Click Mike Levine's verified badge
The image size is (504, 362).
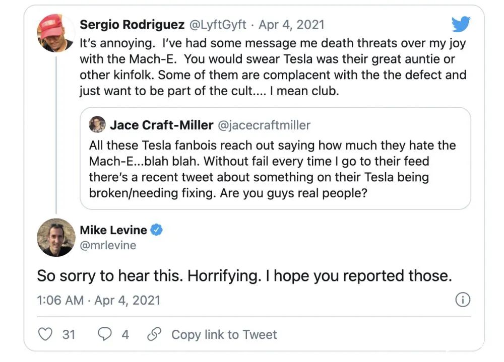pos(157,230)
